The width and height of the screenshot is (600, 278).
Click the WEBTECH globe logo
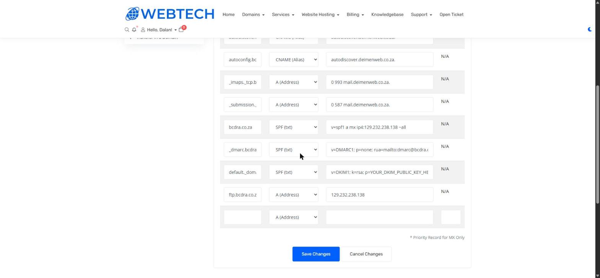click(170, 14)
